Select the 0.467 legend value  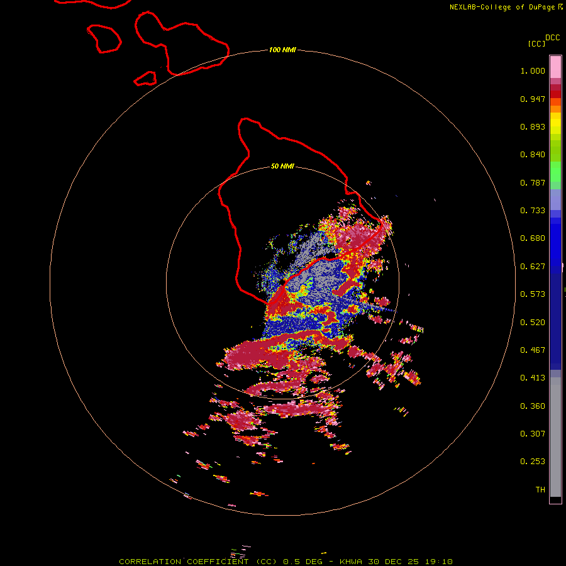(533, 350)
